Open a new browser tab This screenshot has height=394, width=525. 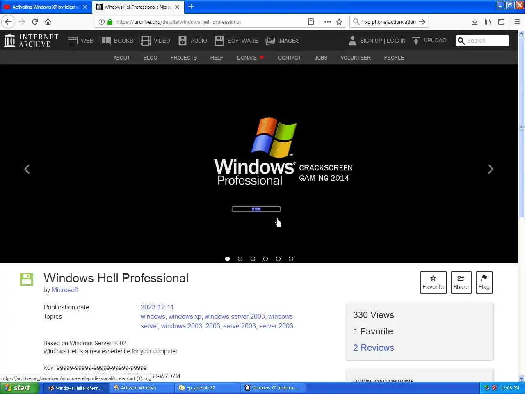pos(191,7)
